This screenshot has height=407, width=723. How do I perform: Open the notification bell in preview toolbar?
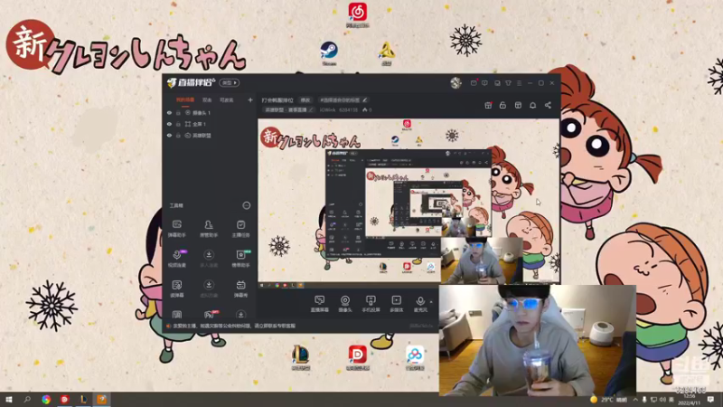(532, 105)
